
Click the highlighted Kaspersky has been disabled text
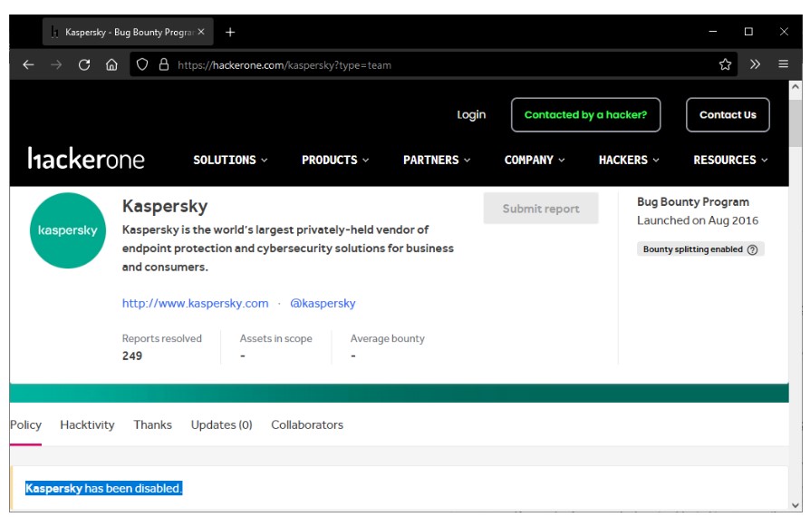104,488
